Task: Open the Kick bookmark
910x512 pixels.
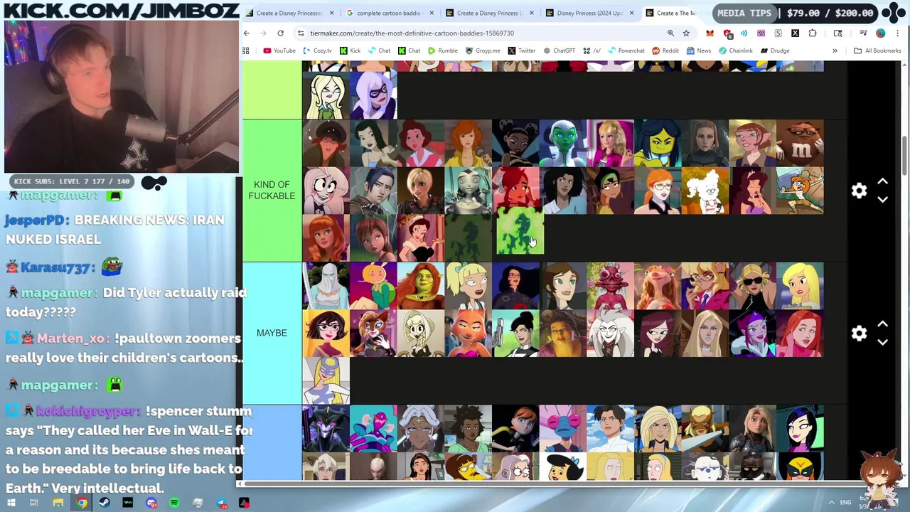Action: (350, 50)
